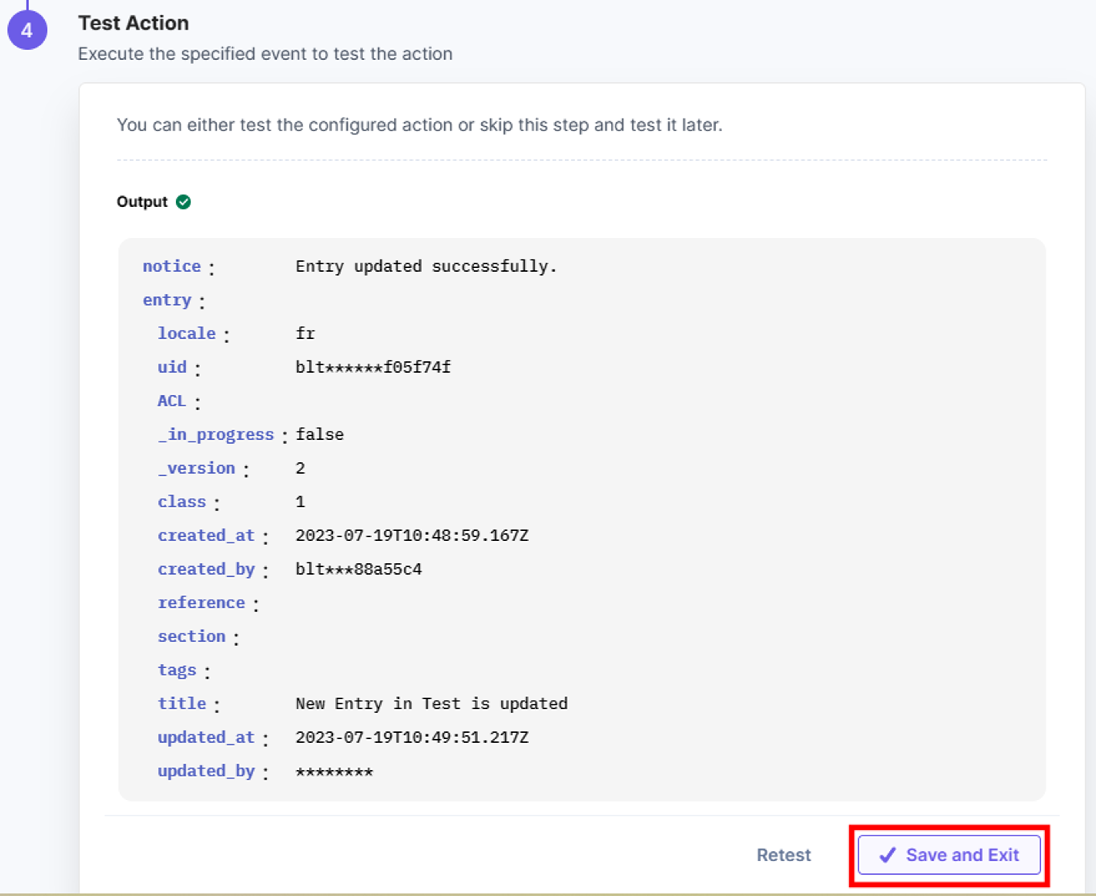Click the 'uid' key label

pyautogui.click(x=172, y=367)
